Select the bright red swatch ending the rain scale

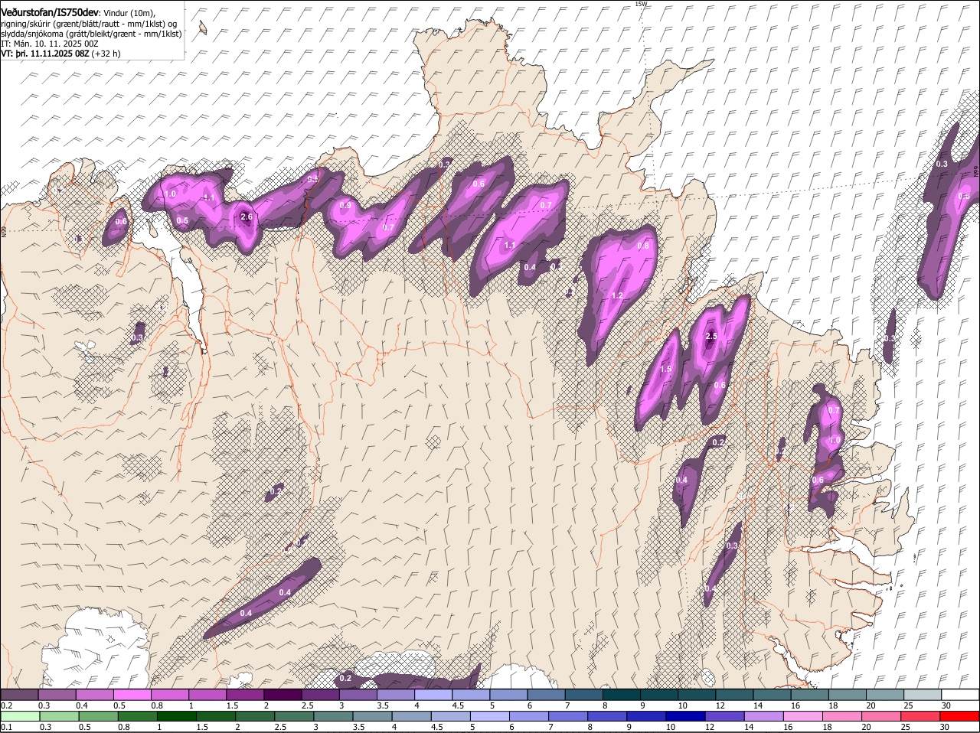[961, 716]
